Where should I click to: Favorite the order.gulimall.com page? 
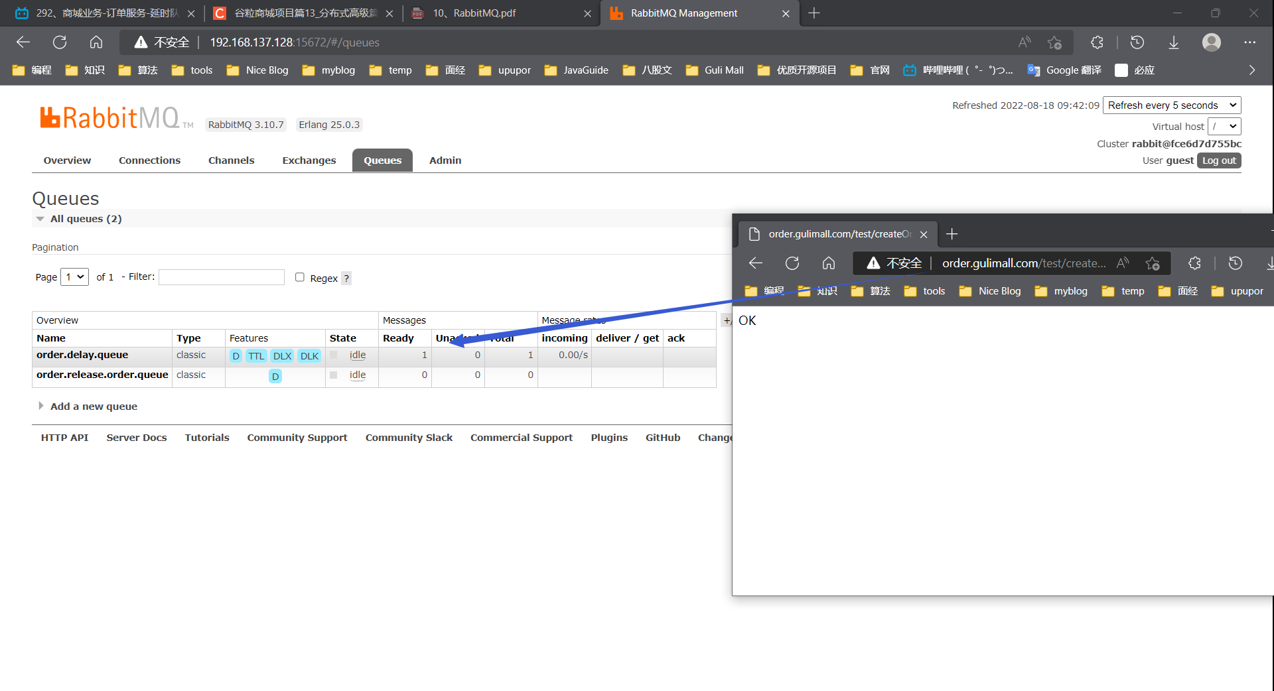click(1153, 263)
